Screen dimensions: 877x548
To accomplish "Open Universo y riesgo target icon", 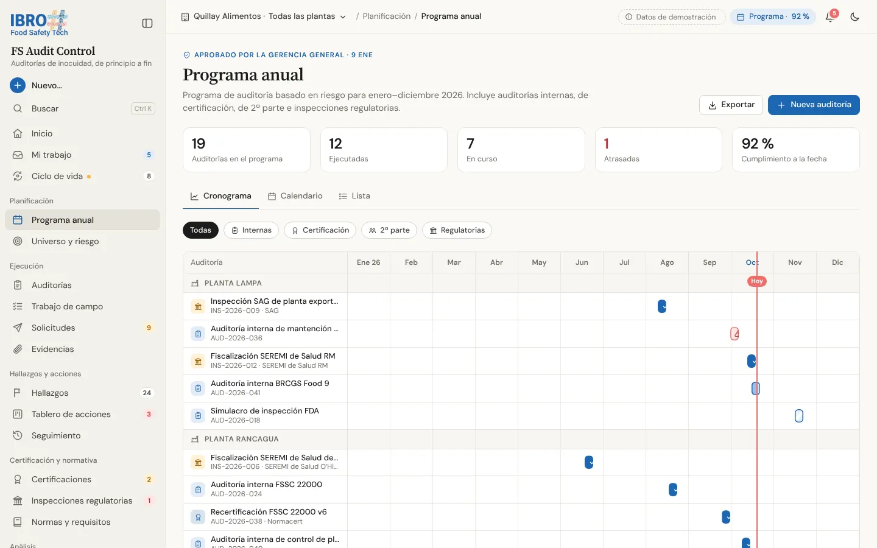I will 18,241.
